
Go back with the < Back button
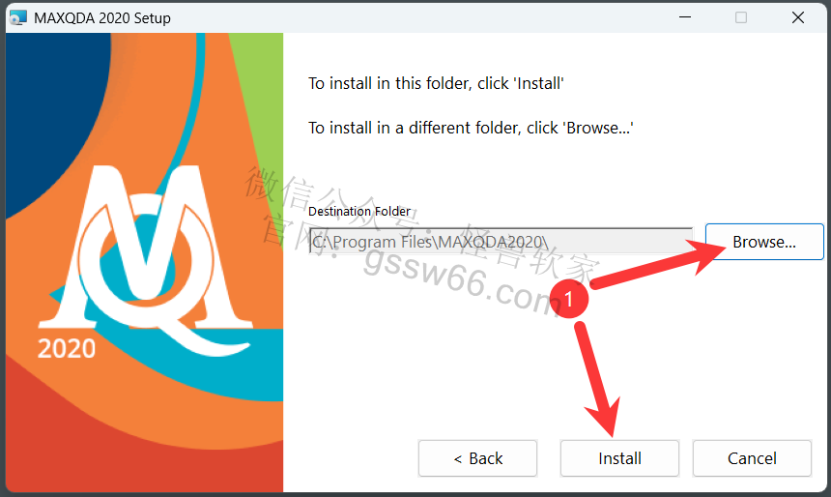click(477, 458)
